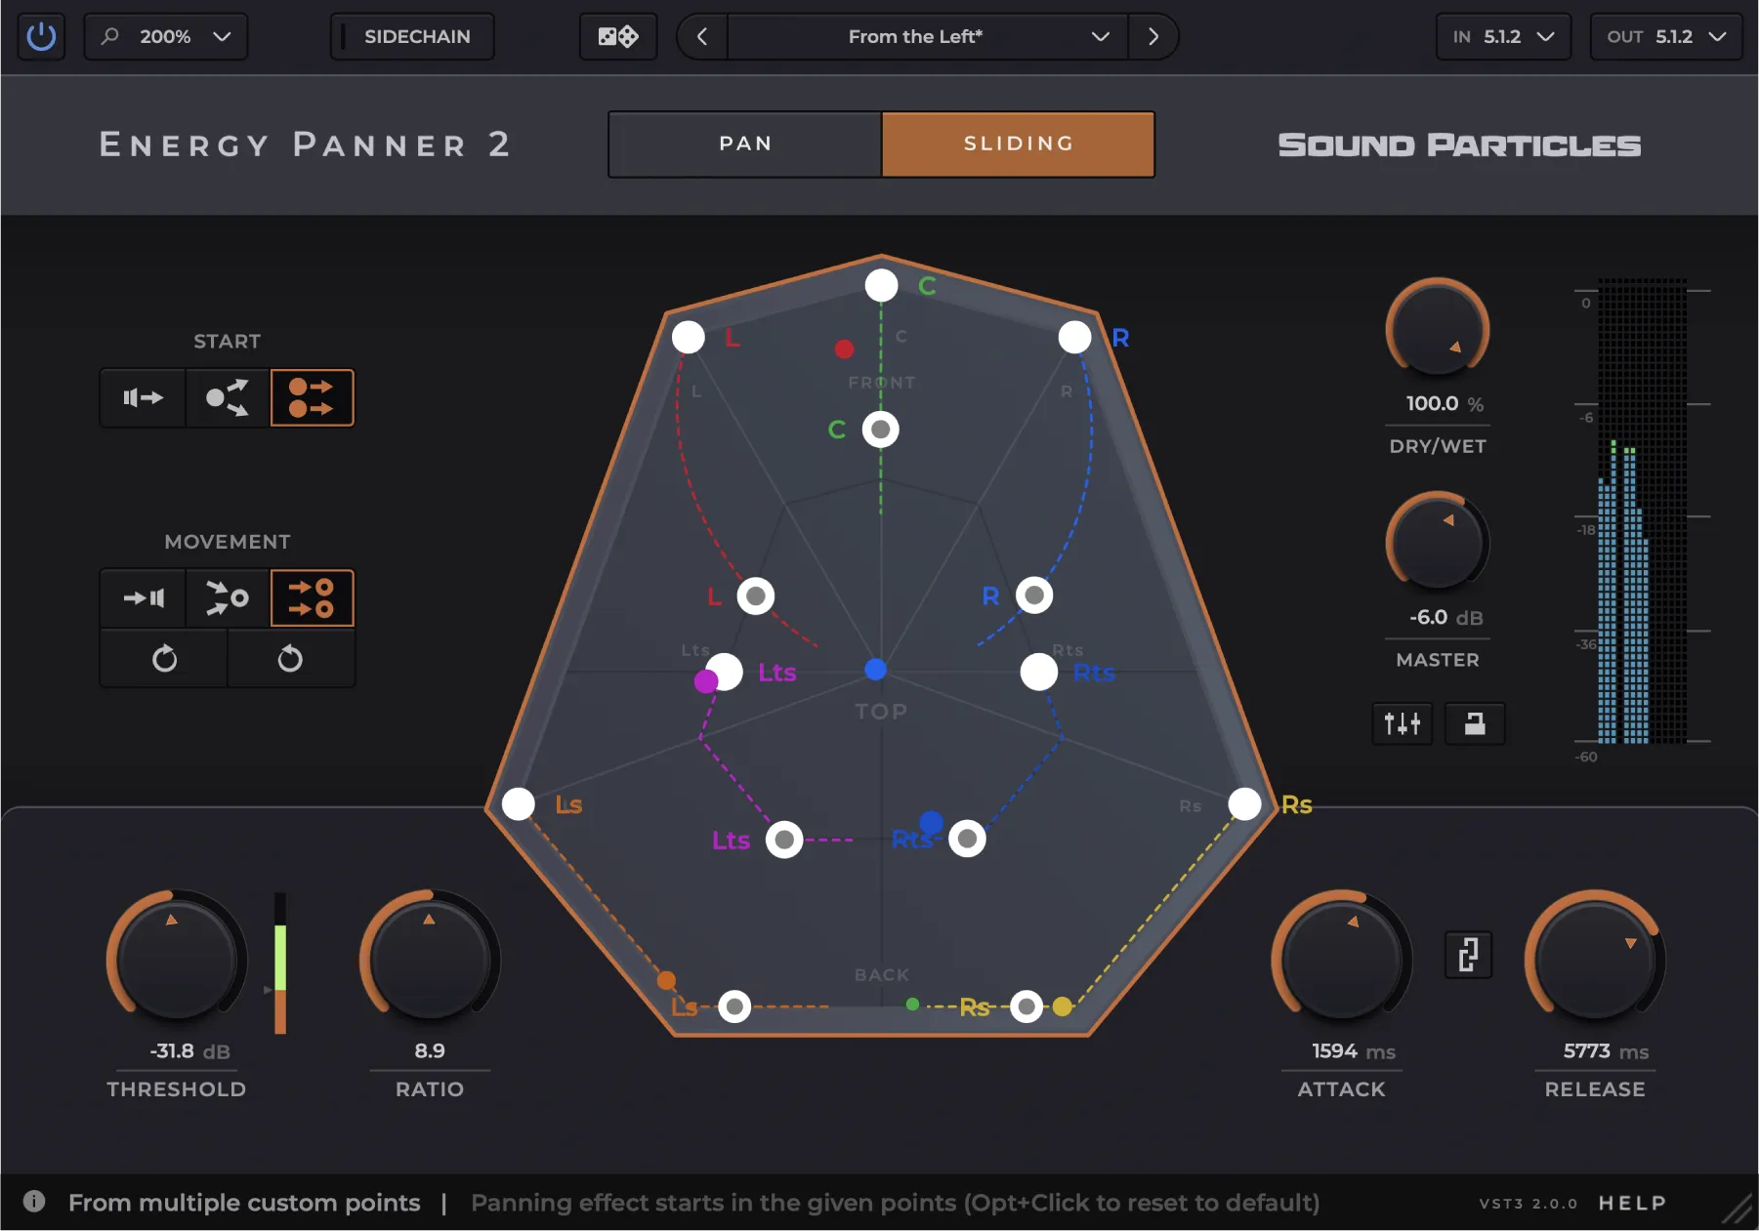Select the white Ls speaker node on the outer left
1759x1231 pixels.
[x=518, y=803]
